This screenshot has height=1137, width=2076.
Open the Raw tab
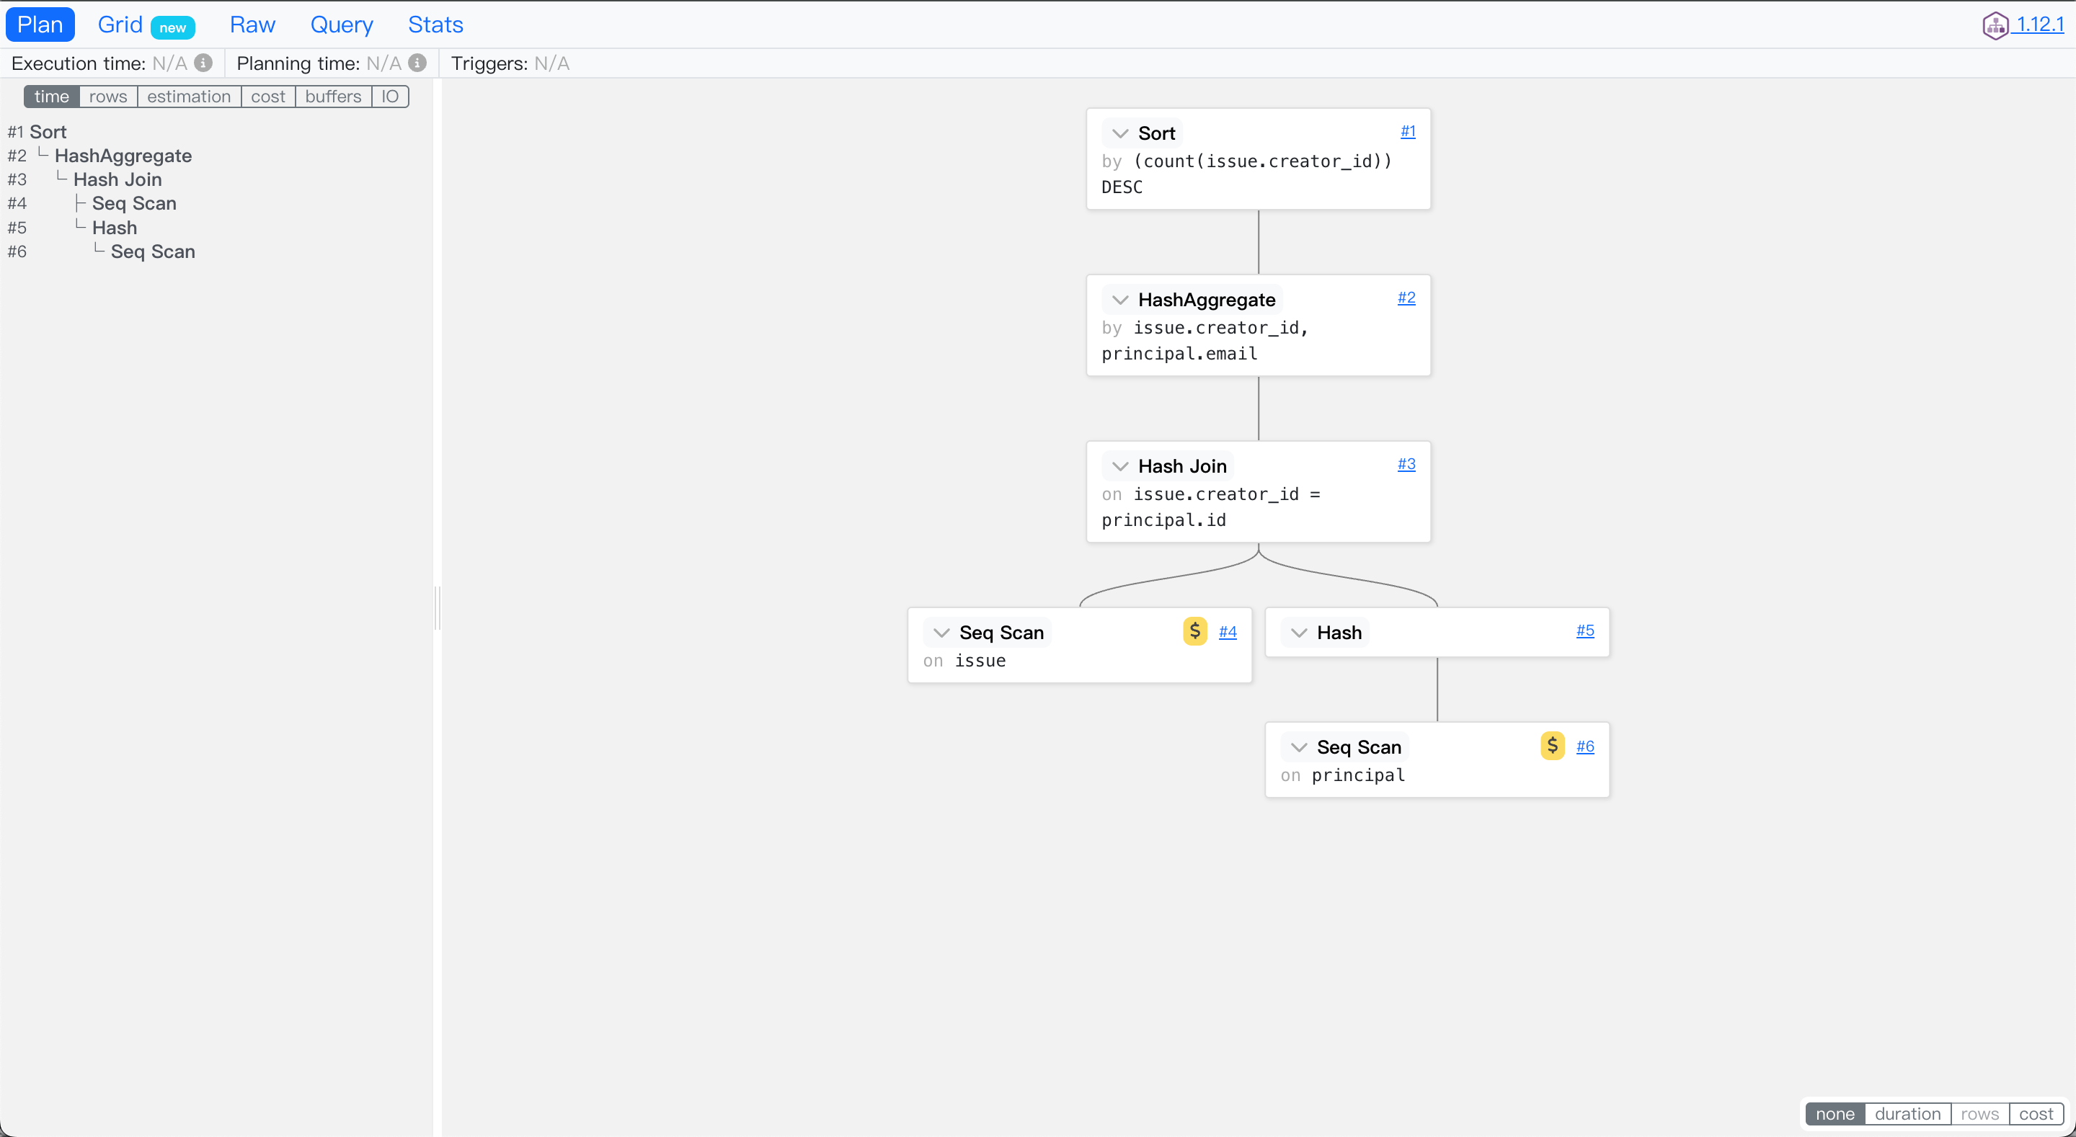click(x=252, y=25)
